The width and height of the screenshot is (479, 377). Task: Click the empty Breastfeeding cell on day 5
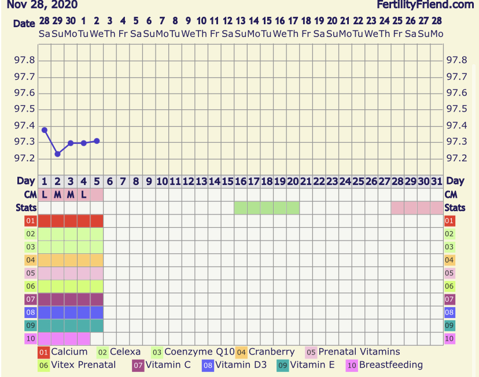97,339
